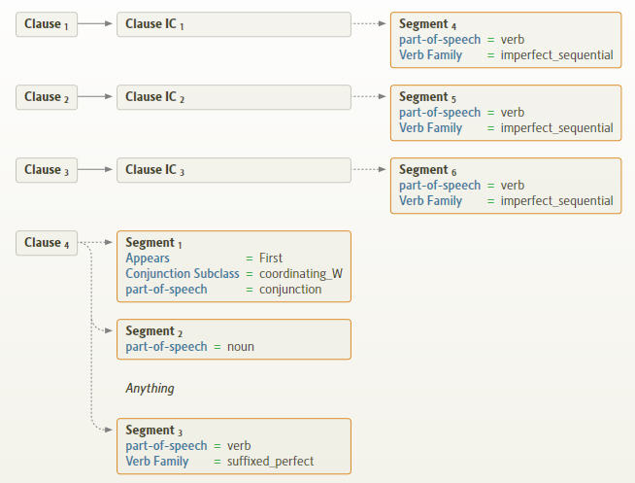
Task: Open Segment 4 verb box
Action: (x=505, y=40)
